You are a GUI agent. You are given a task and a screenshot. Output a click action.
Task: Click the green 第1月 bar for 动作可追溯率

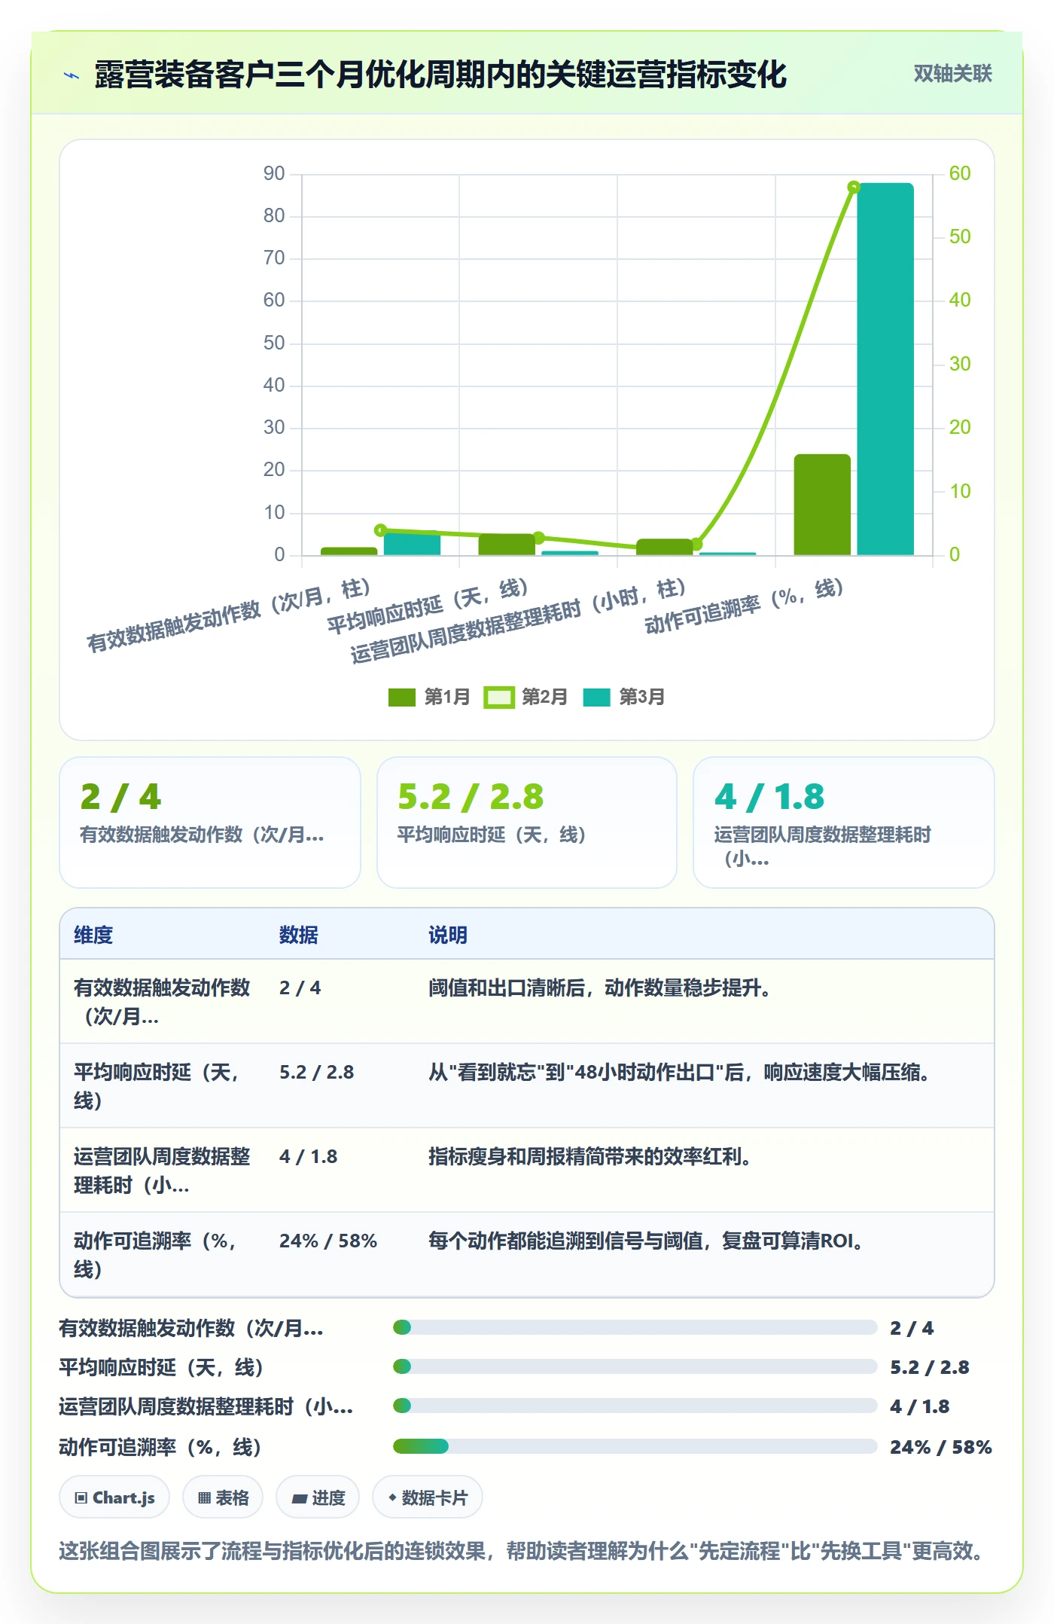(822, 505)
